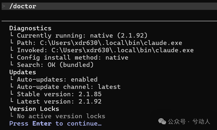Select the Version Locks section heading

click(34, 109)
